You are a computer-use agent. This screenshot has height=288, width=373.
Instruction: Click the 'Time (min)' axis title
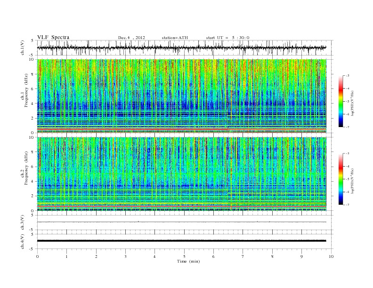point(188,261)
